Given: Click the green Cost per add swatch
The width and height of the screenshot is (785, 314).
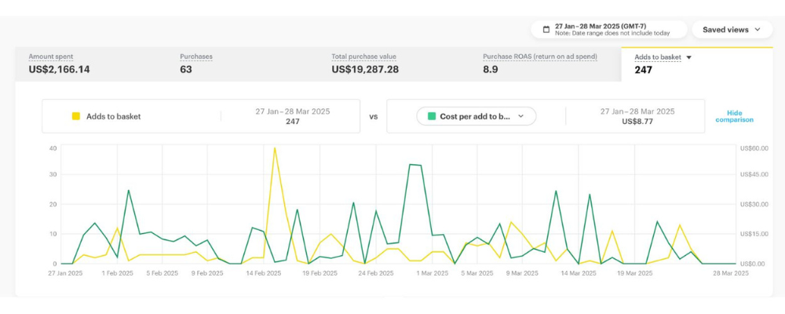Looking at the screenshot, I should point(431,116).
